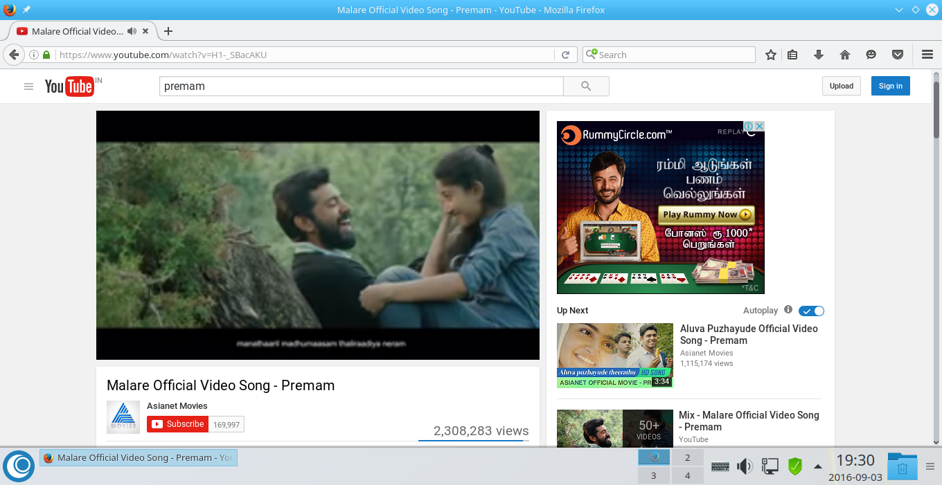Switch to virtual desktop 4

point(687,475)
